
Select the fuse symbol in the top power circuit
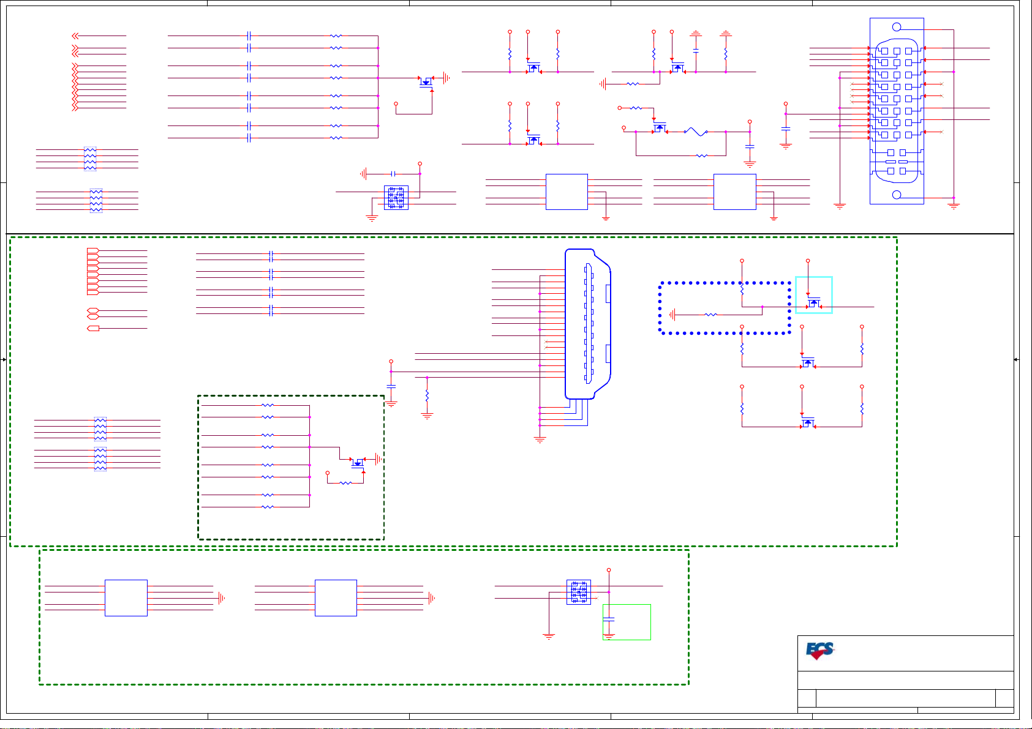pos(696,132)
